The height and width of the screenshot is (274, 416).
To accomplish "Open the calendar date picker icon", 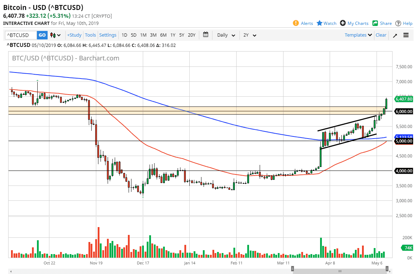I will pos(205,35).
